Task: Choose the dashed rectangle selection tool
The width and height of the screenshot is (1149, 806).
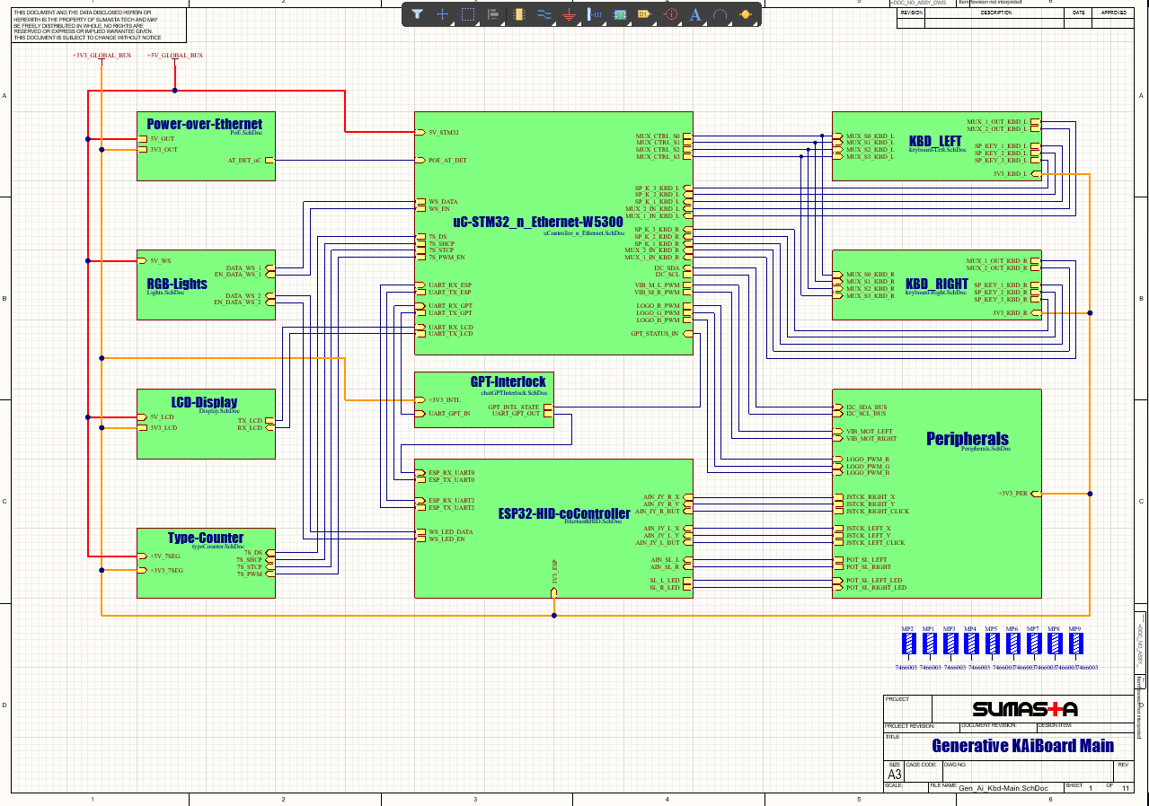Action: tap(468, 14)
